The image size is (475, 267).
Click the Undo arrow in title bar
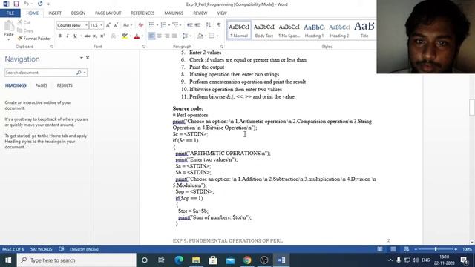tap(27, 4)
